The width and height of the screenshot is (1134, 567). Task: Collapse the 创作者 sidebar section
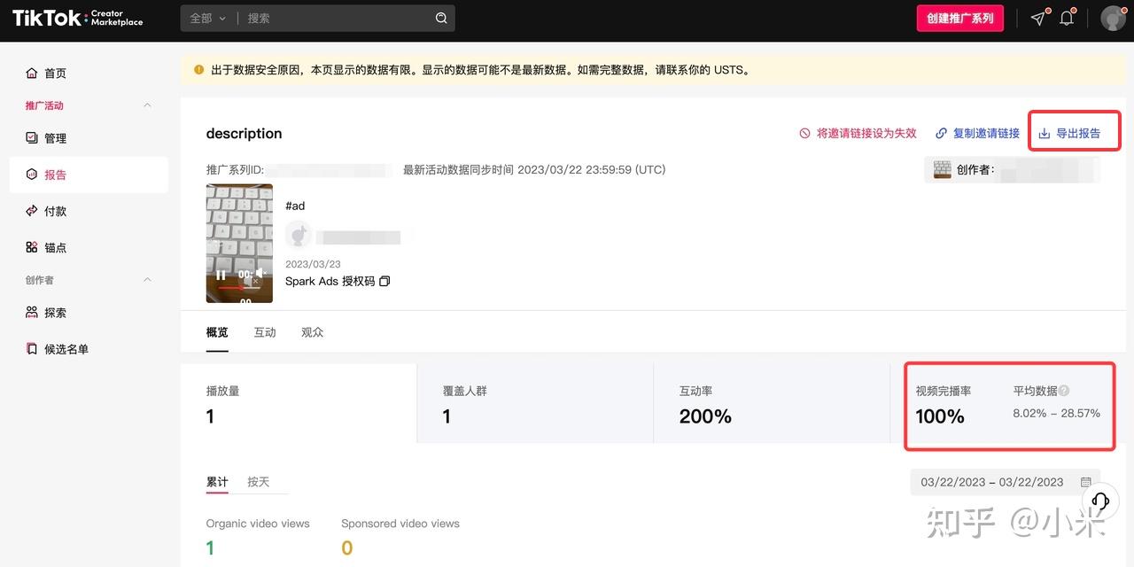147,280
